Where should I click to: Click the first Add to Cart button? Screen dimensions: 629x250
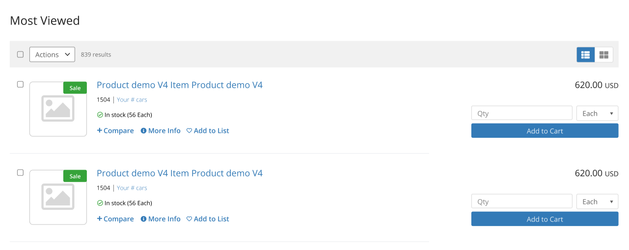click(x=545, y=131)
